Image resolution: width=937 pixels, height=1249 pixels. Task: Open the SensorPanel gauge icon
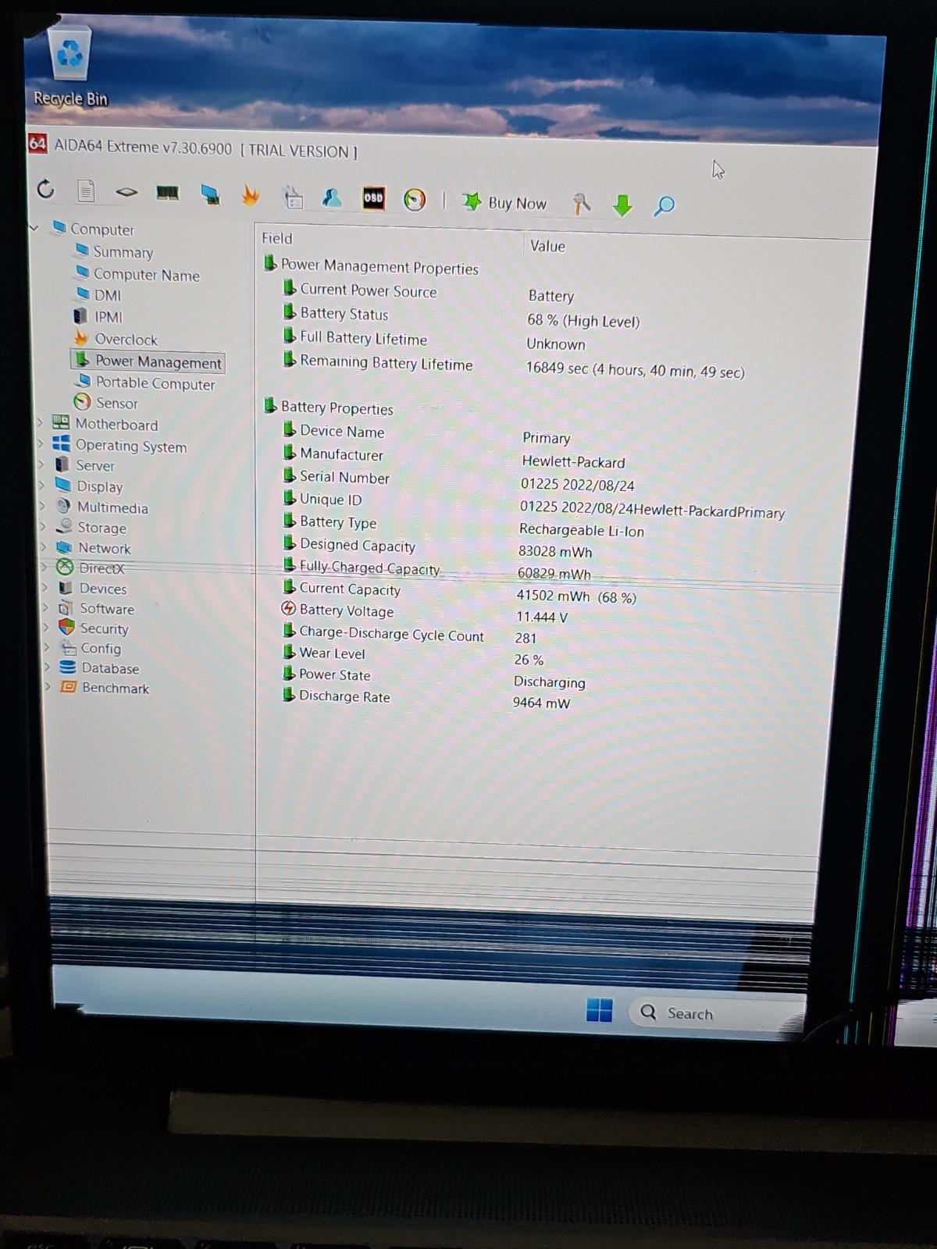click(x=415, y=201)
